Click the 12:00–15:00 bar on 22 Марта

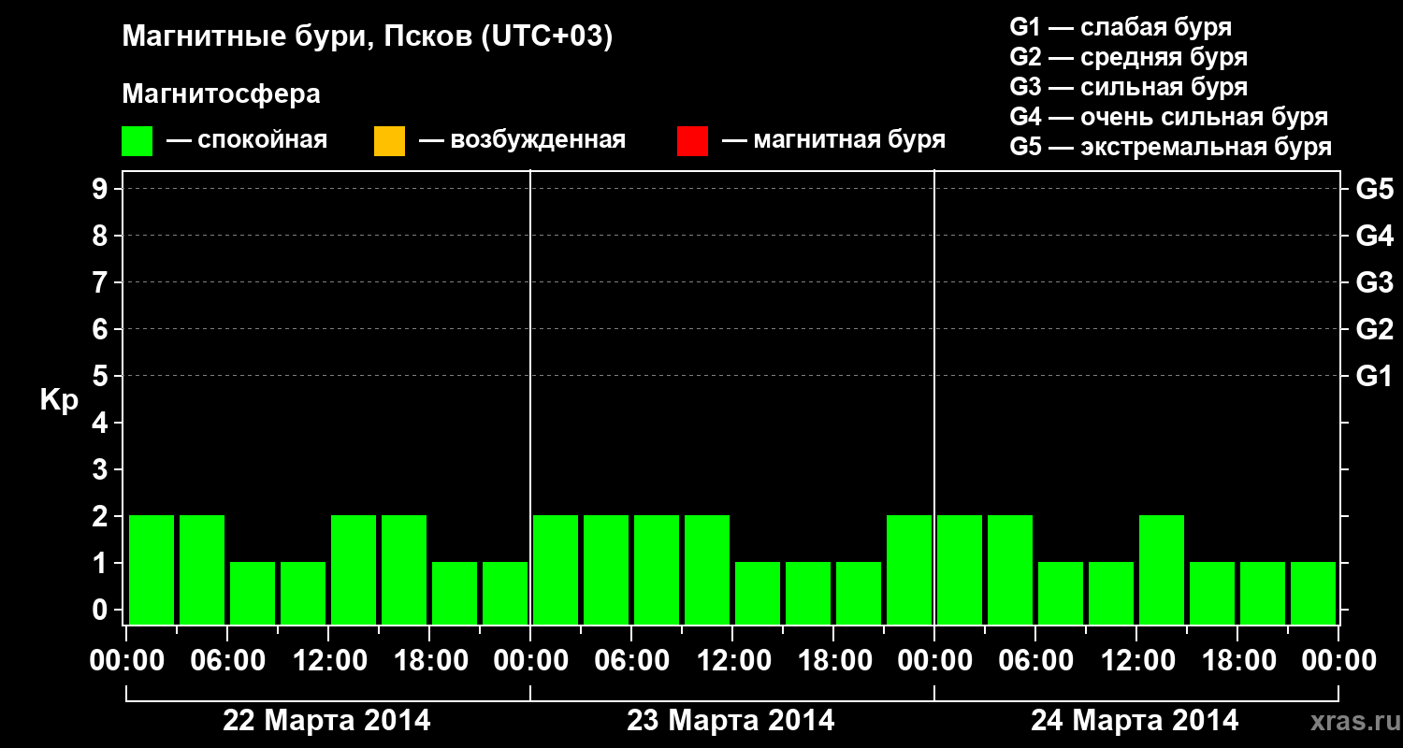tap(354, 569)
